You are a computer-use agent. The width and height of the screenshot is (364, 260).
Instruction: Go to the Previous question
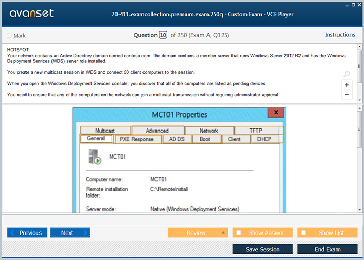[27, 232]
